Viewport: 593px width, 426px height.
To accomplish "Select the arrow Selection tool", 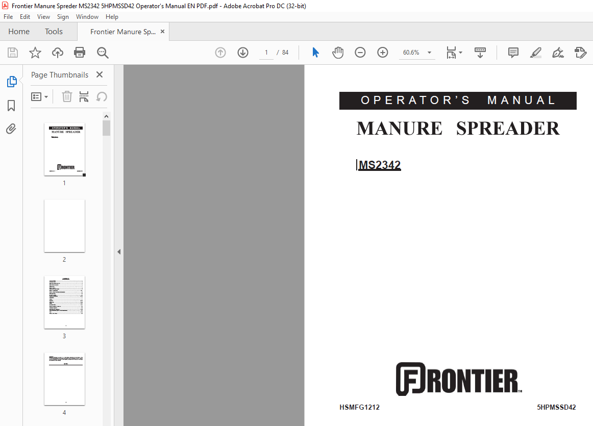I will (315, 53).
